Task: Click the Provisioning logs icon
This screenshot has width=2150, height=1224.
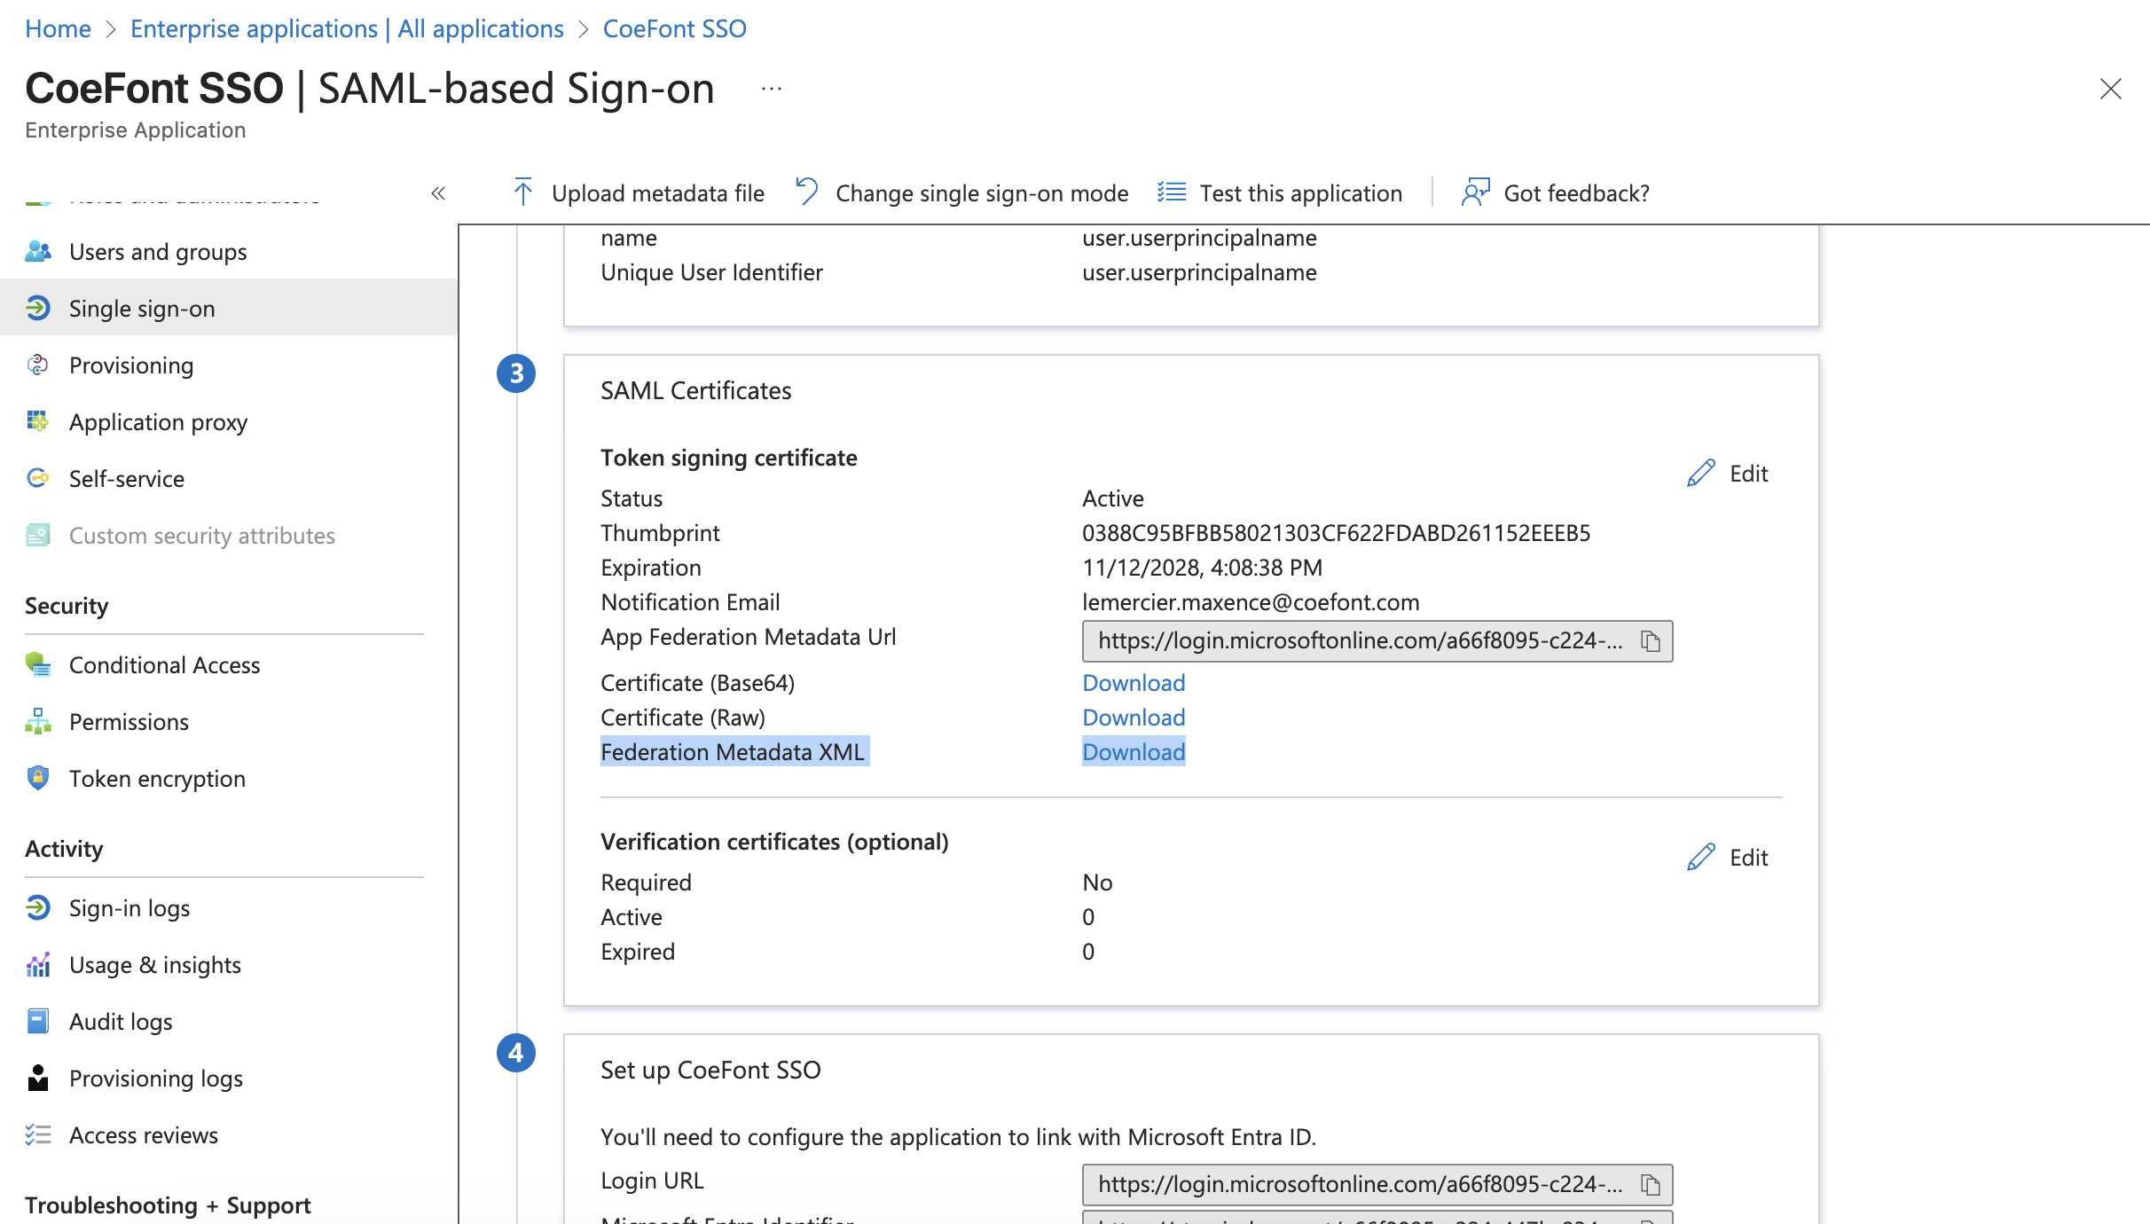Action: tap(38, 1079)
